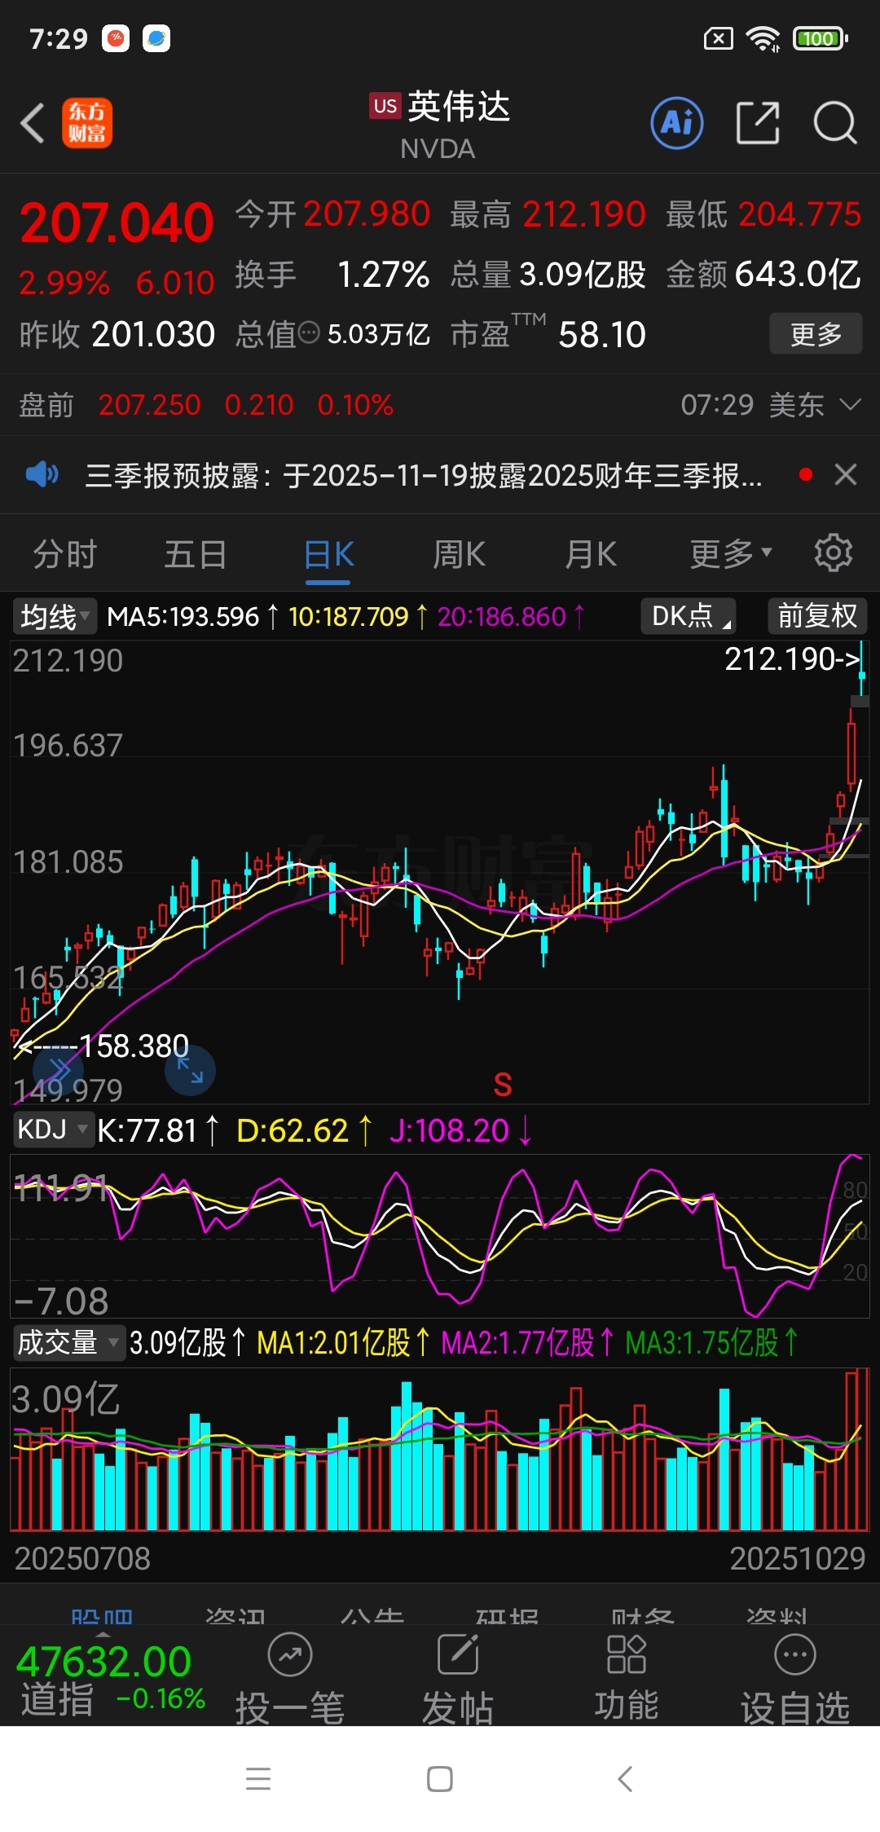Screen dimensions: 880x1832
Task: Tap the 158.380 low price marker
Action: (103, 1046)
